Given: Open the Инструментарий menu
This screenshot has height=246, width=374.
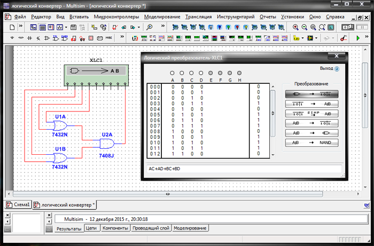Looking at the screenshot, I should 236,17.
